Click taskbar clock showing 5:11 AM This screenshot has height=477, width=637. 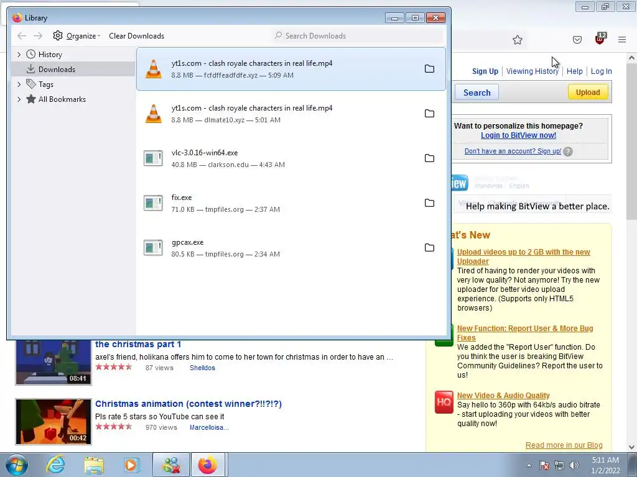tap(605, 465)
